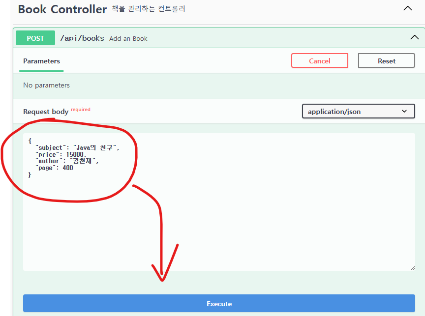Click inside the request body JSON textarea
This screenshot has width=425, height=316.
[x=219, y=201]
